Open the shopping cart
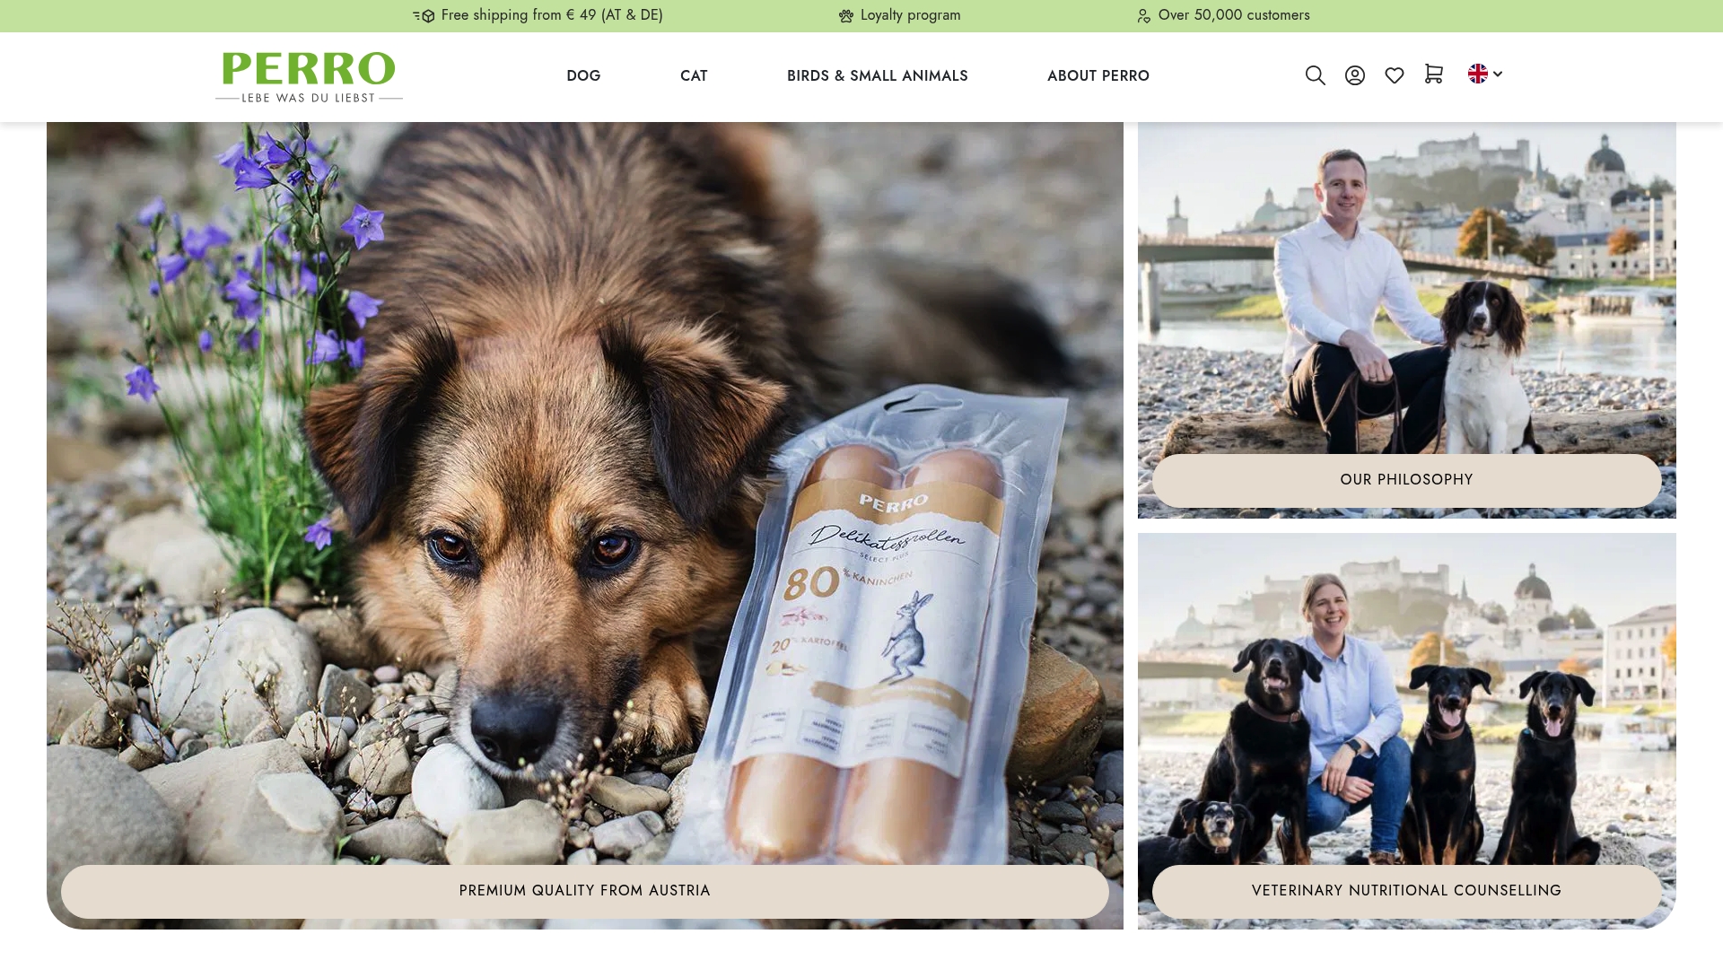 point(1433,75)
